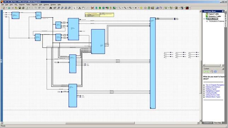Open the Options menu
The image size is (228, 128).
(x=46, y=5)
